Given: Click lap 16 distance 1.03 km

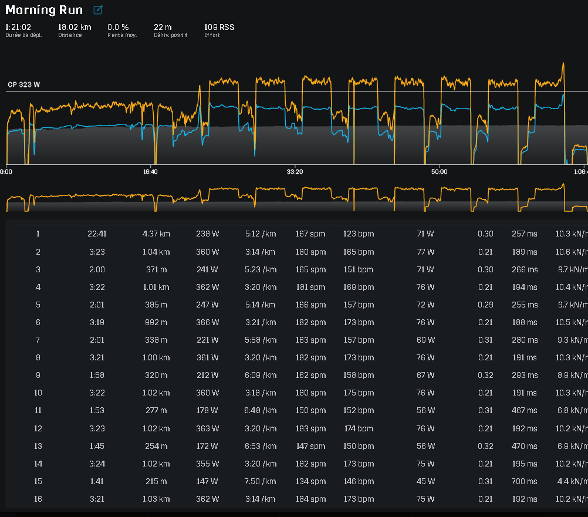Looking at the screenshot, I should [156, 499].
